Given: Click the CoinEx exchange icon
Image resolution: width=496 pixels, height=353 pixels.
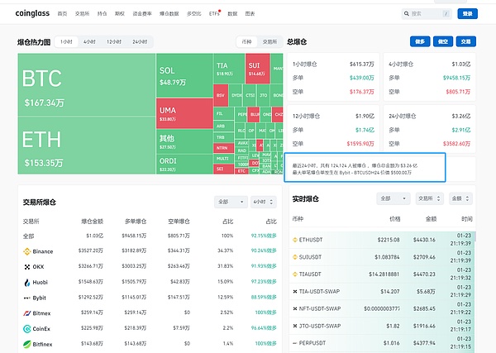Looking at the screenshot, I should click(26, 328).
